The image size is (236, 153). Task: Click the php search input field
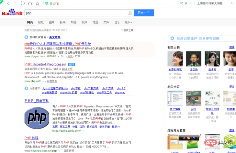(76, 13)
